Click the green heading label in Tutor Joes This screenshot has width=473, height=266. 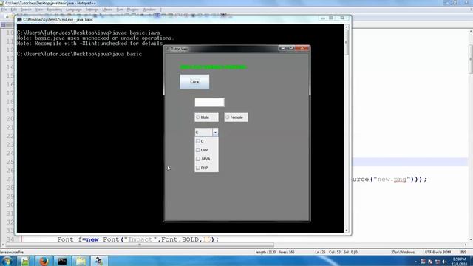click(214, 67)
